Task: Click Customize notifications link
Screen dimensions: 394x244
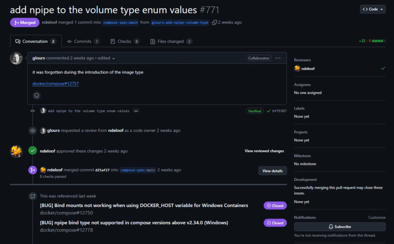Action: point(377,217)
